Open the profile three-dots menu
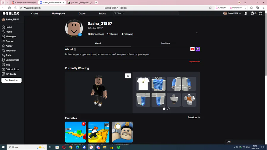The image size is (267, 150). pyautogui.click(x=197, y=33)
